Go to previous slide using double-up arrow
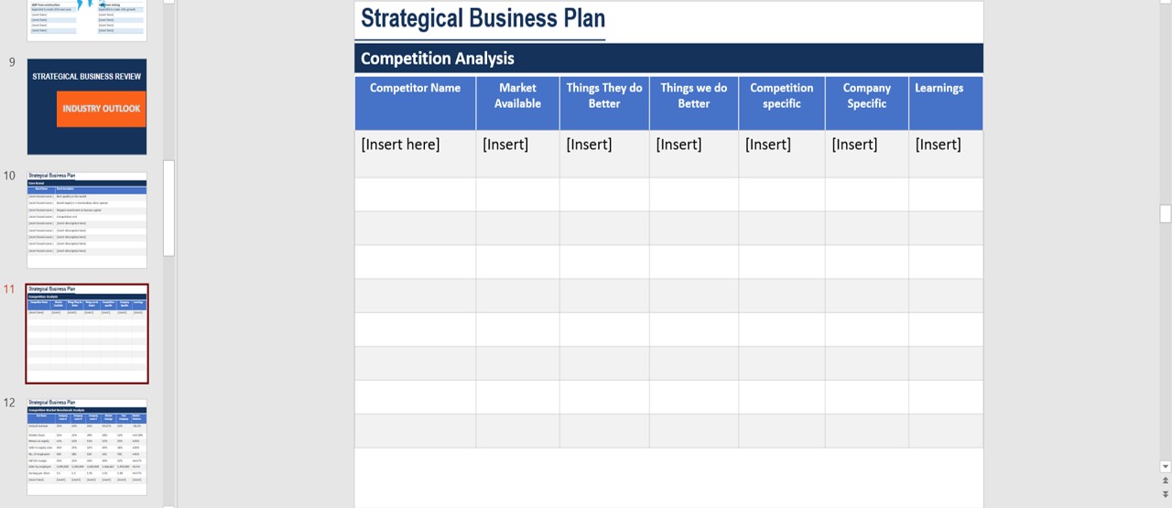The width and height of the screenshot is (1172, 508). [x=1166, y=481]
